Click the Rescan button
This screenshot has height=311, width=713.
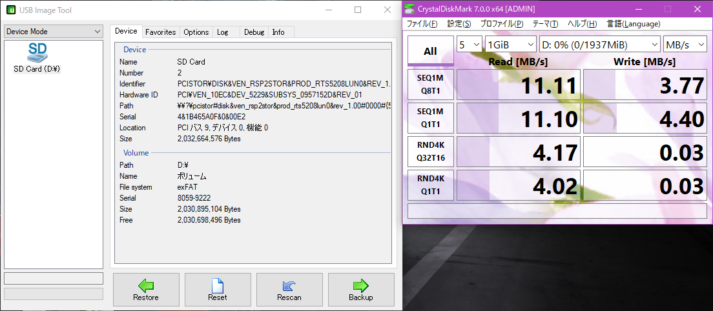tap(289, 289)
